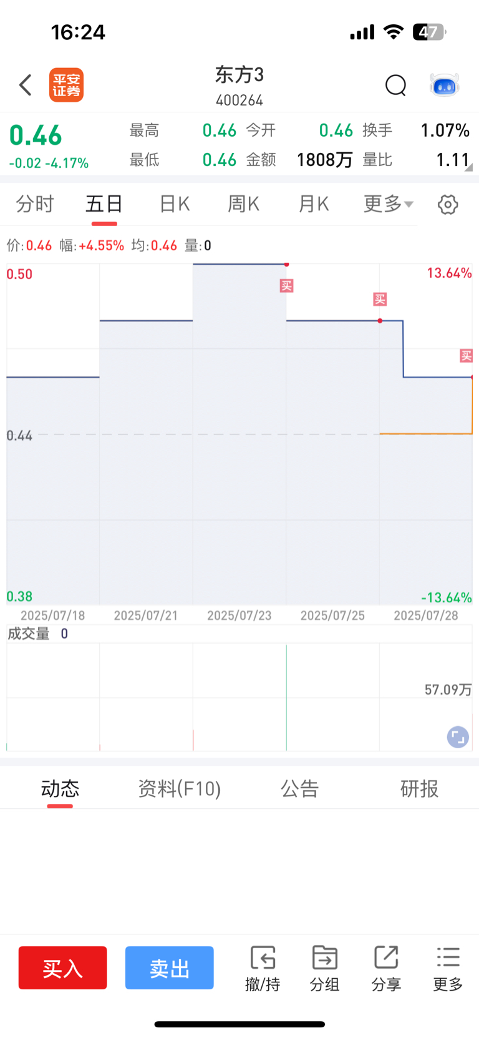Tap the back arrow icon
This screenshot has height=1038, width=479.
[26, 85]
